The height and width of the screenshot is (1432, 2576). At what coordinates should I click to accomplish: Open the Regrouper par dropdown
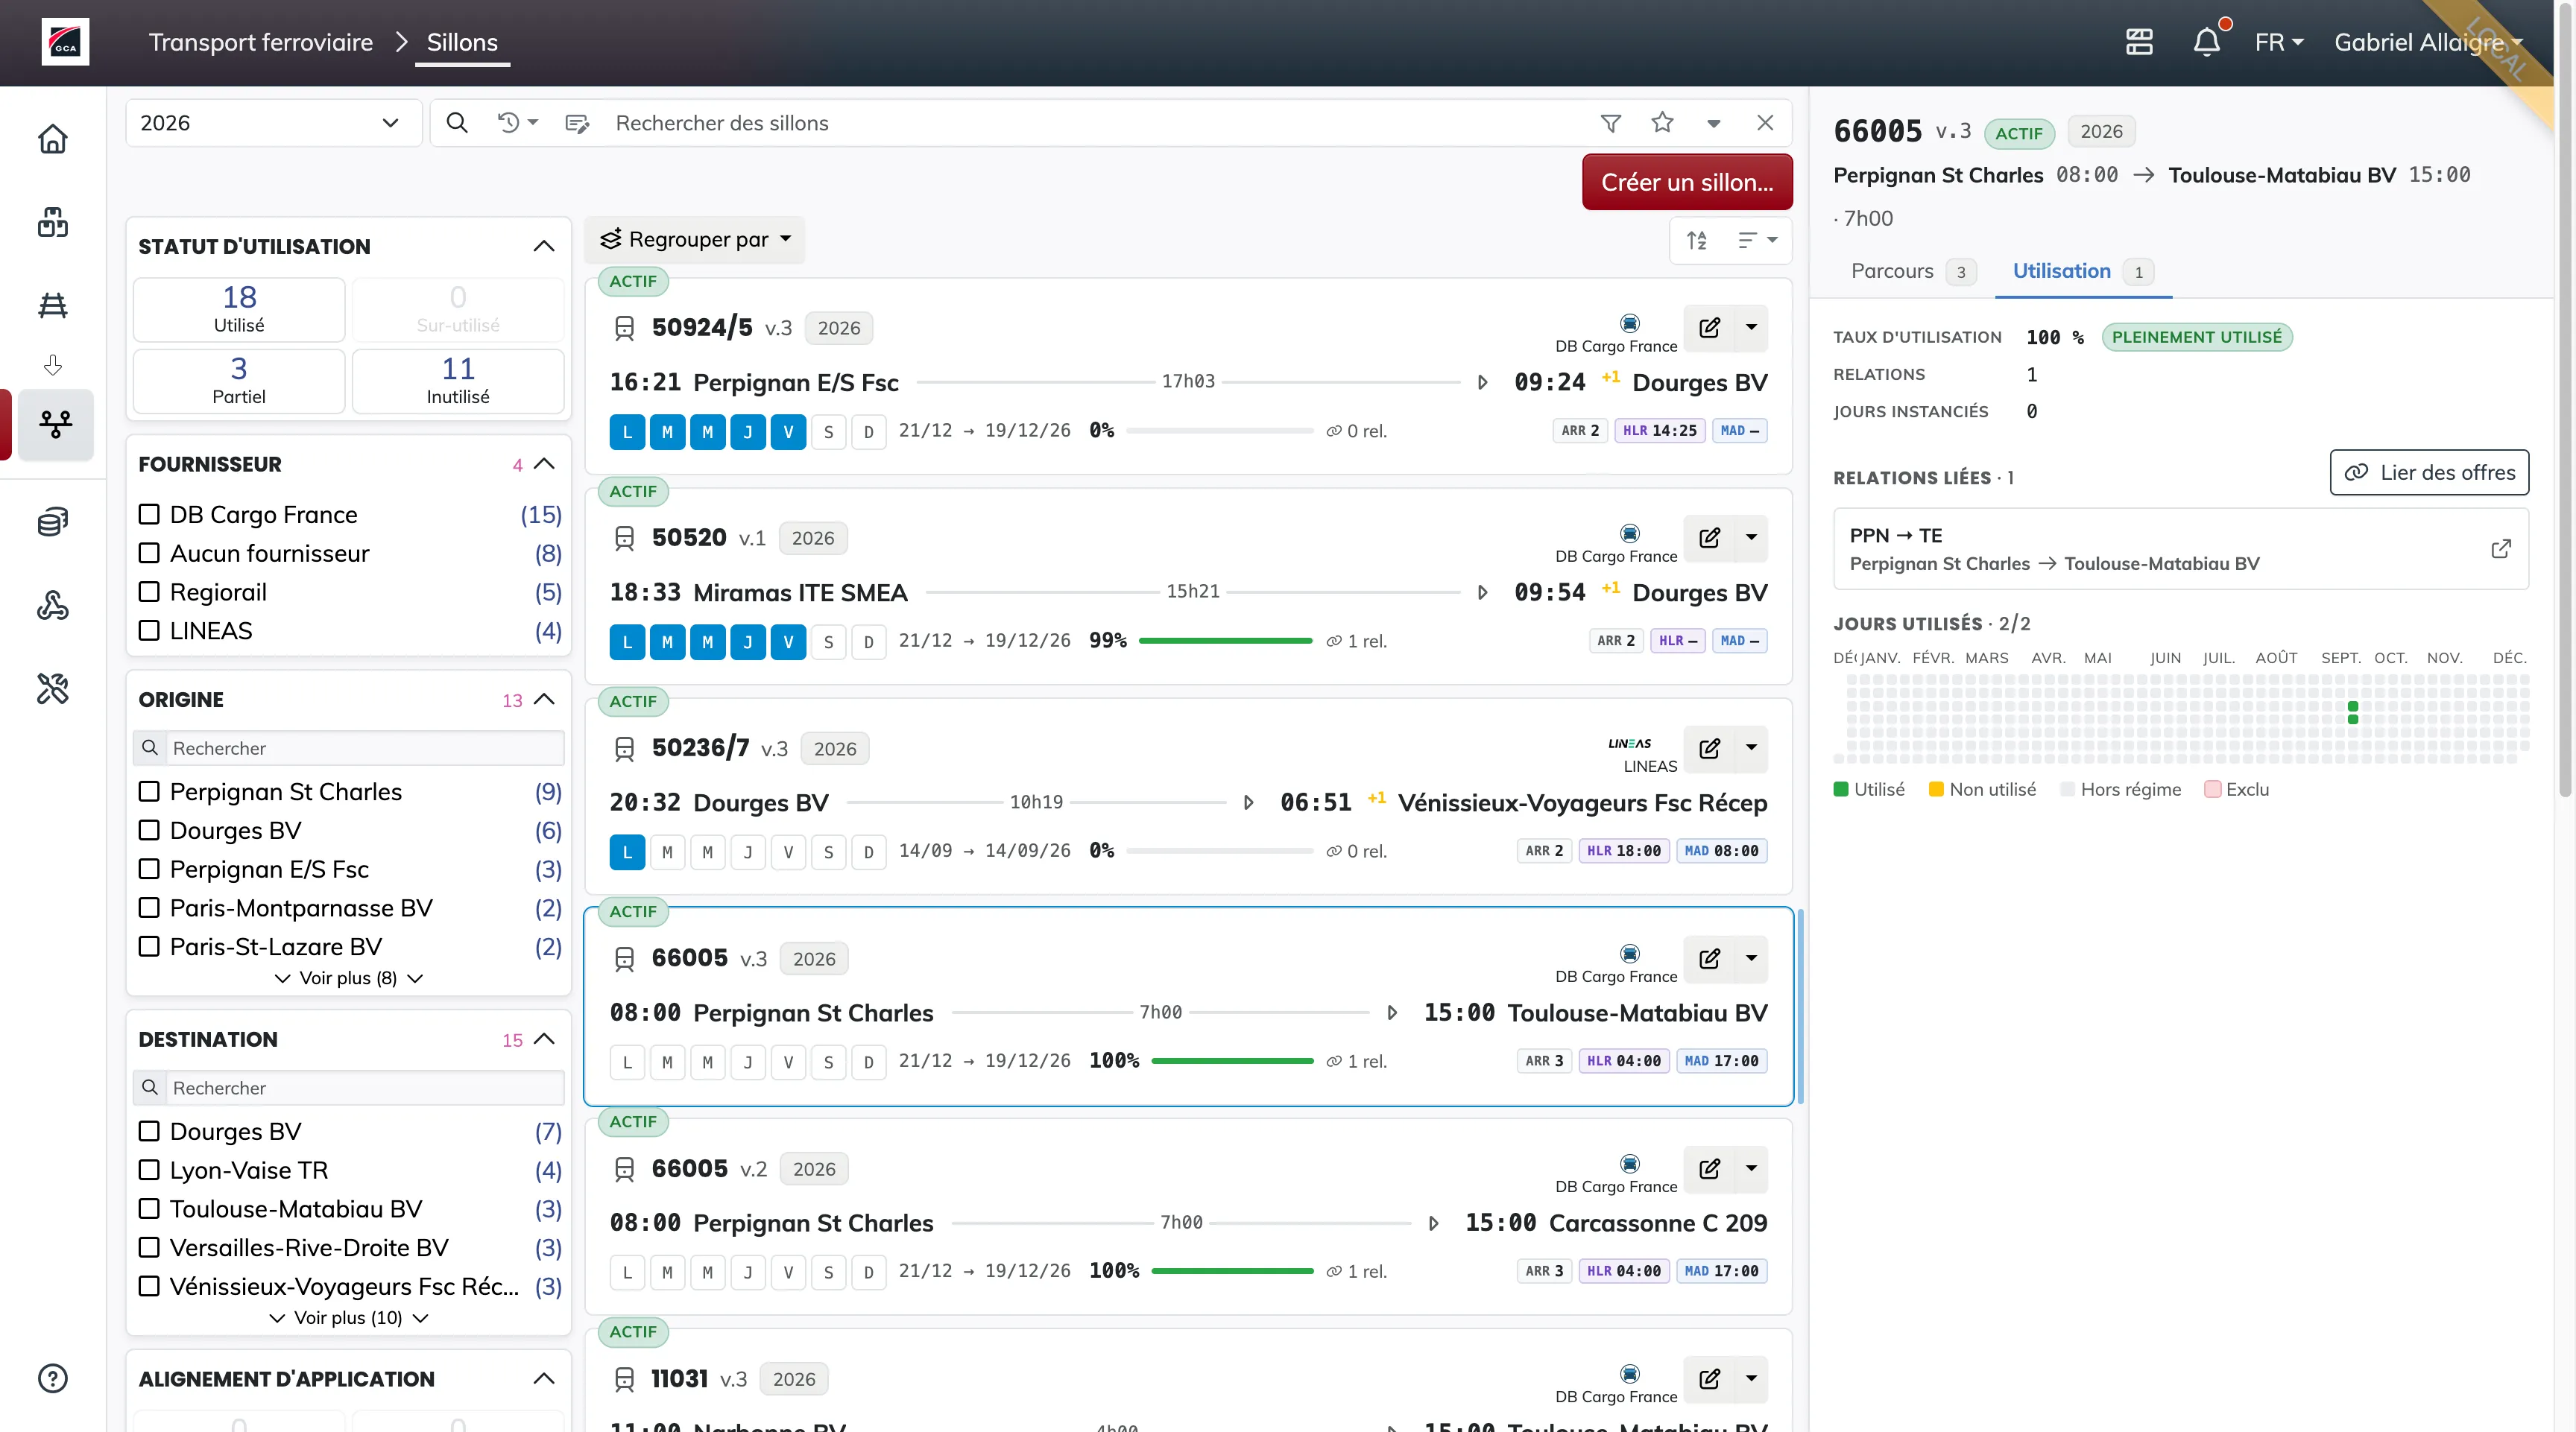(695, 240)
